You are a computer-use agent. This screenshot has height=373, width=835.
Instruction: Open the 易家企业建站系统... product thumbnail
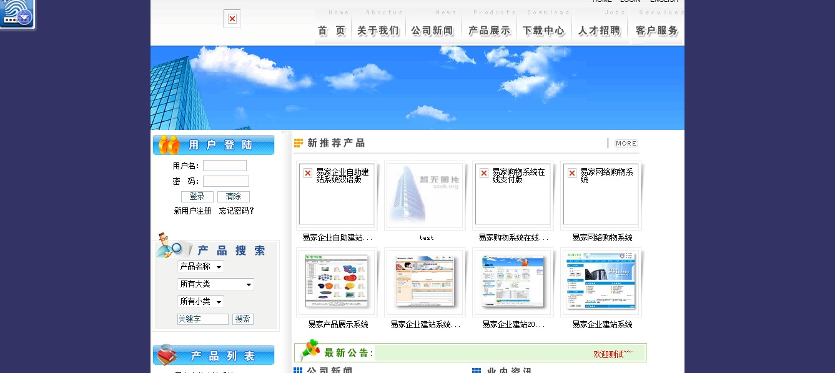click(425, 281)
